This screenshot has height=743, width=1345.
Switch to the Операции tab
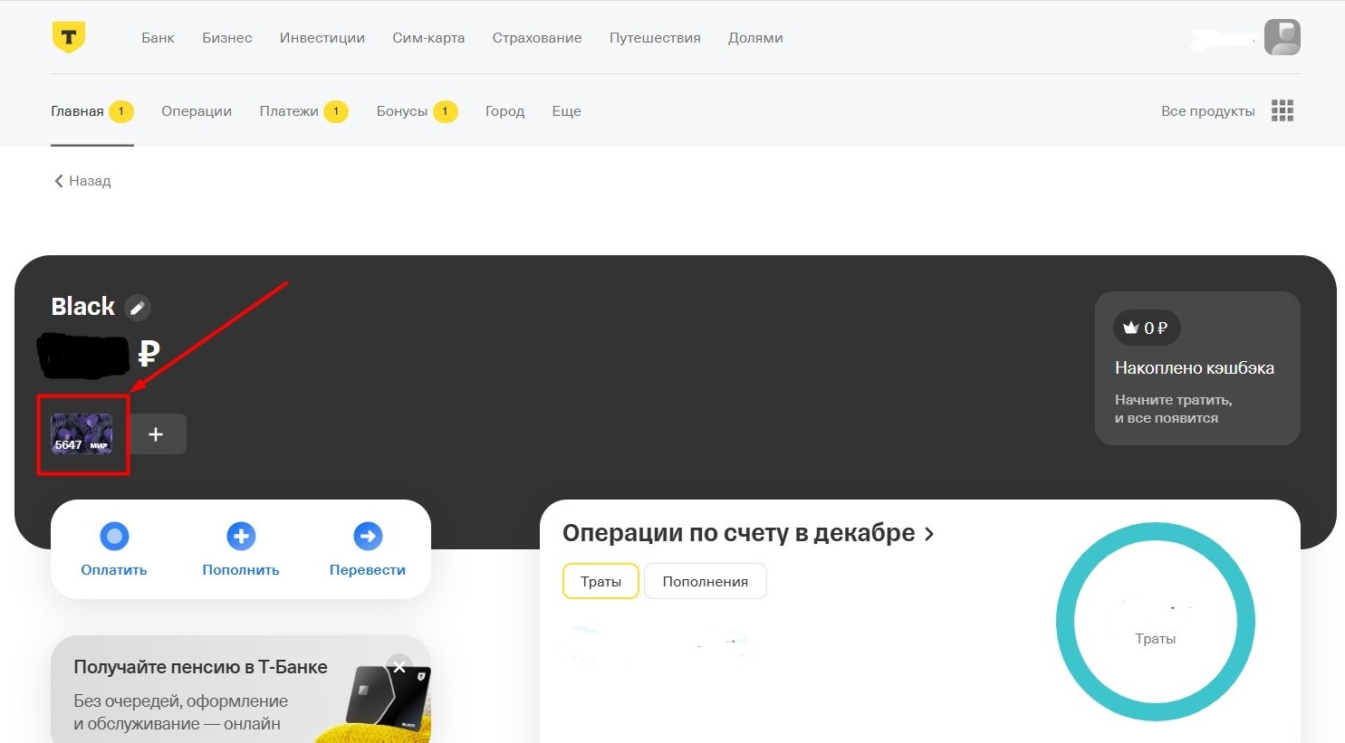(197, 111)
